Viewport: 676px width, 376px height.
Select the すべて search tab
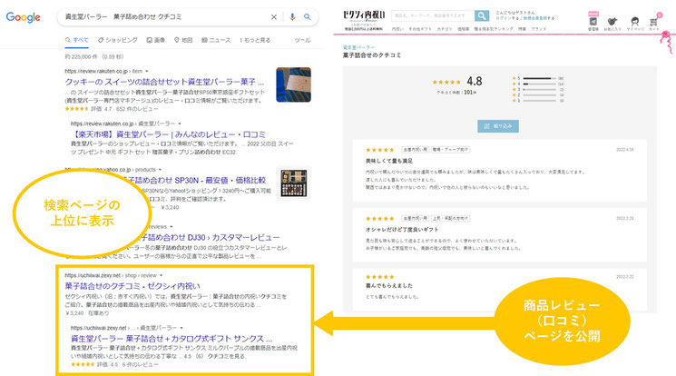[x=77, y=40]
